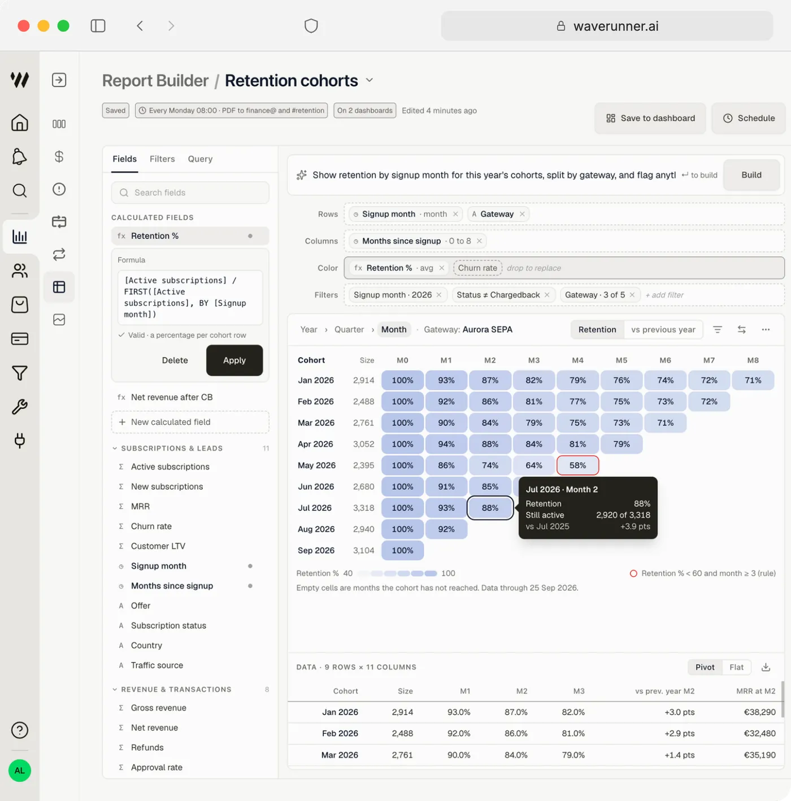Switch to the Fields tab
The image size is (791, 801).
click(x=124, y=159)
